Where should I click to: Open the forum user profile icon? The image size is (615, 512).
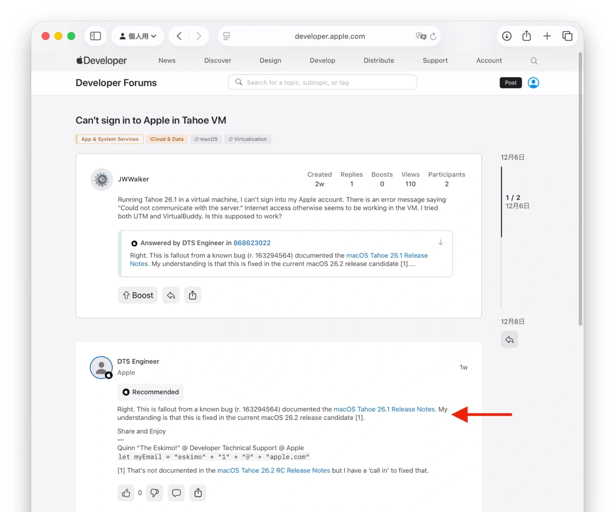[x=533, y=83]
